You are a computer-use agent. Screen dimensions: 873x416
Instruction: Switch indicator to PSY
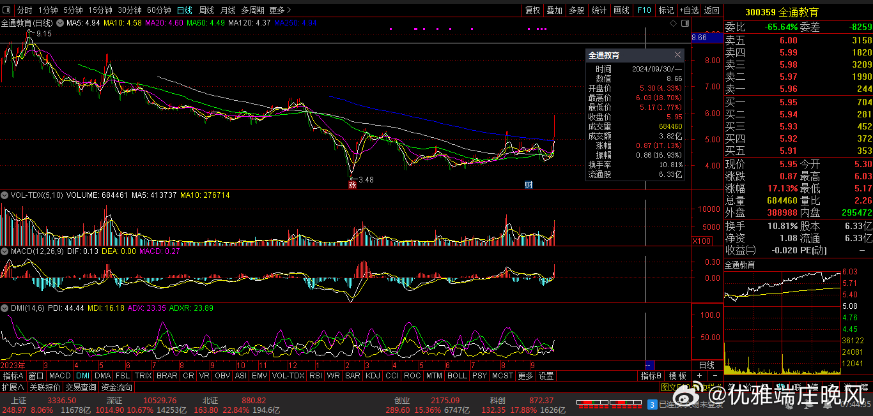(479, 376)
